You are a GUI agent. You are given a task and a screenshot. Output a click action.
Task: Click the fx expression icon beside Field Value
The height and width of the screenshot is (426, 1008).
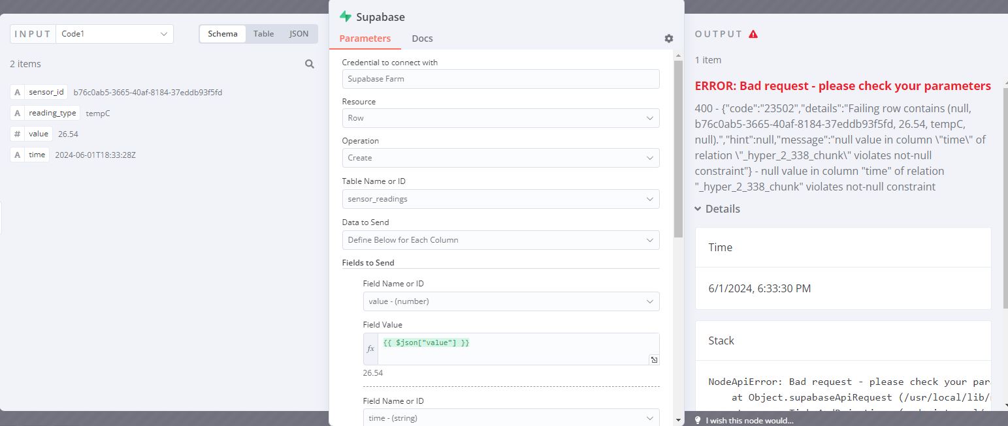[x=371, y=349]
